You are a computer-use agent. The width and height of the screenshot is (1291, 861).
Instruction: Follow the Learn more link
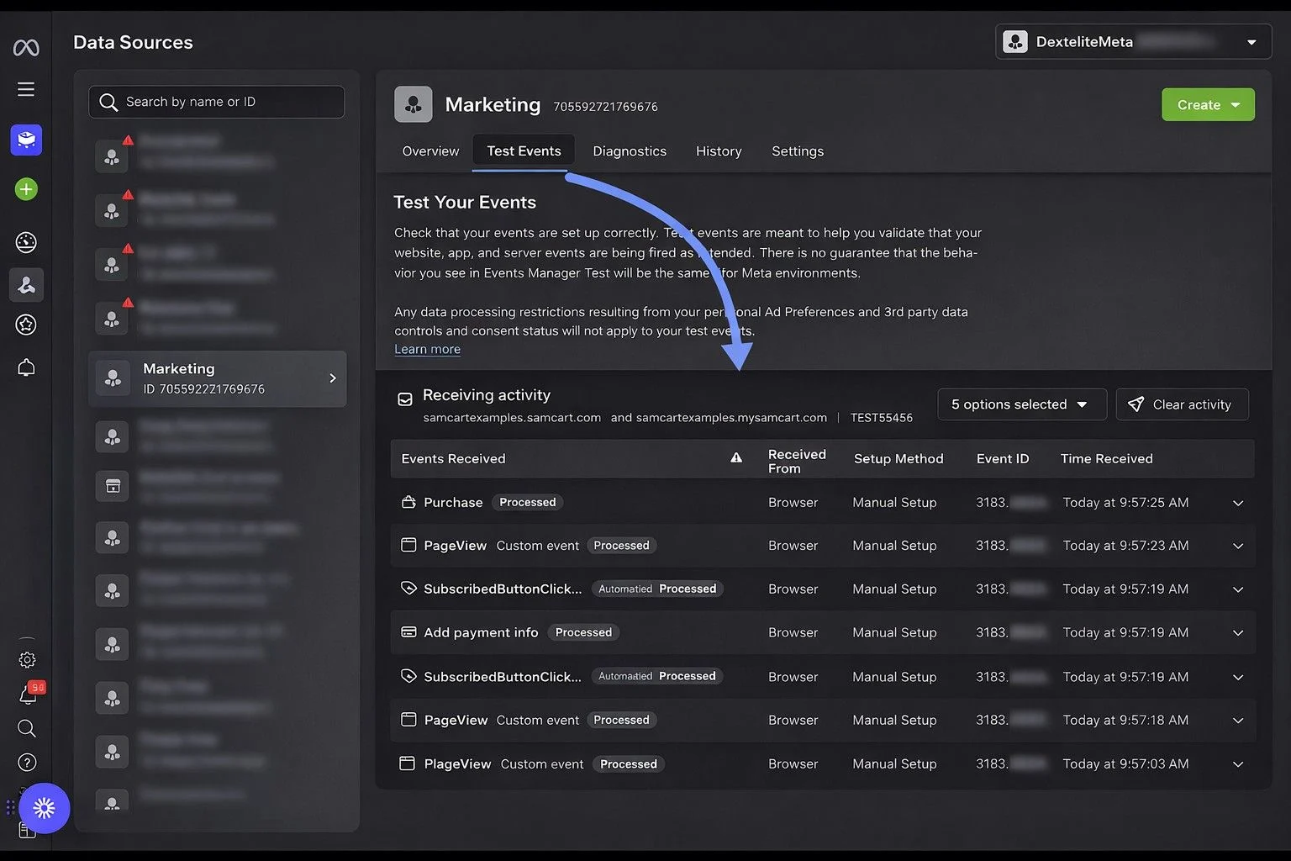[427, 350]
